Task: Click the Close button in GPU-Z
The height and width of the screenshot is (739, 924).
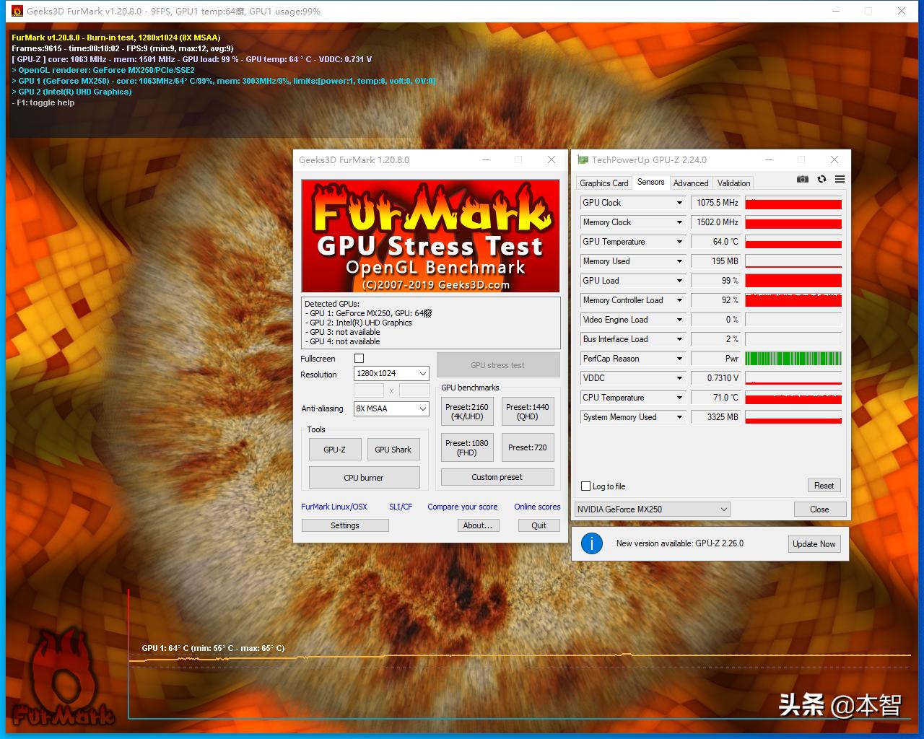Action: point(819,510)
